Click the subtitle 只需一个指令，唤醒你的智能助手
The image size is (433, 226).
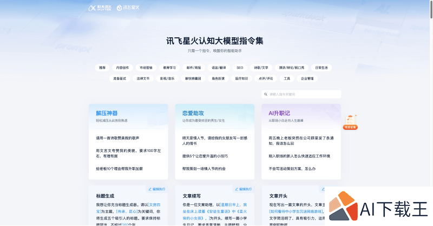[214, 51]
